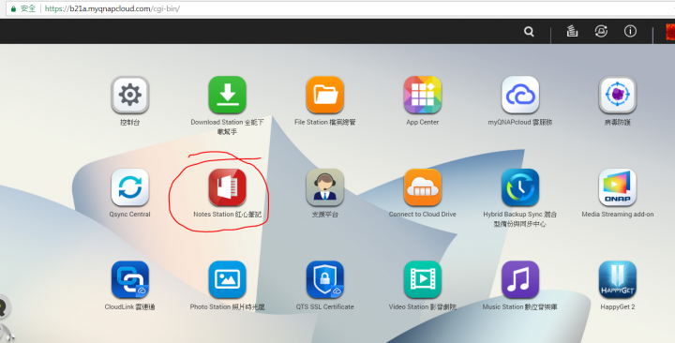675x343 pixels.
Task: Open Music Station purple icon
Action: pos(520,279)
